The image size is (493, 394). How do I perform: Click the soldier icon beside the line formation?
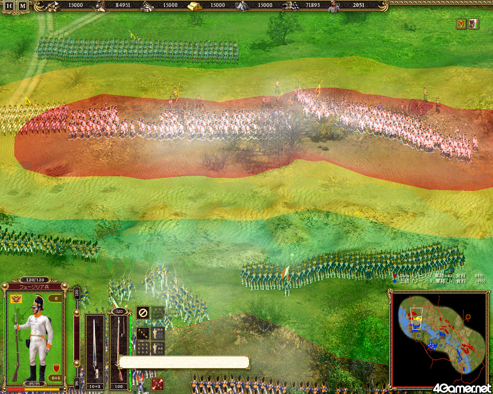pos(158,333)
